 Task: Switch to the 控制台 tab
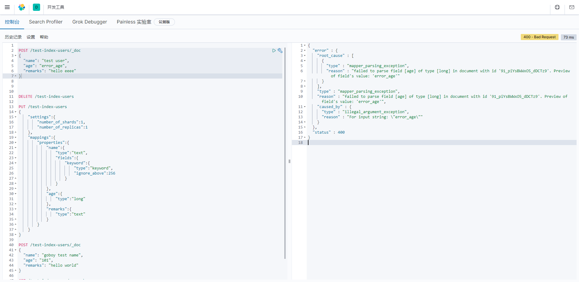12,22
